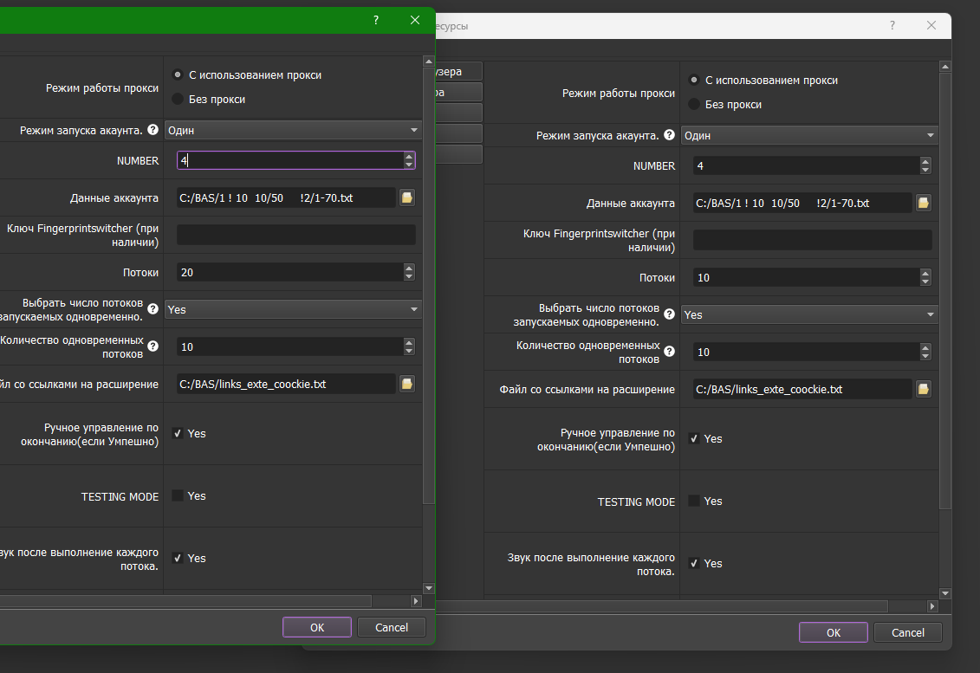
Task: Open file browser for links_exte_coockie.txt in right dialog
Action: coord(923,389)
